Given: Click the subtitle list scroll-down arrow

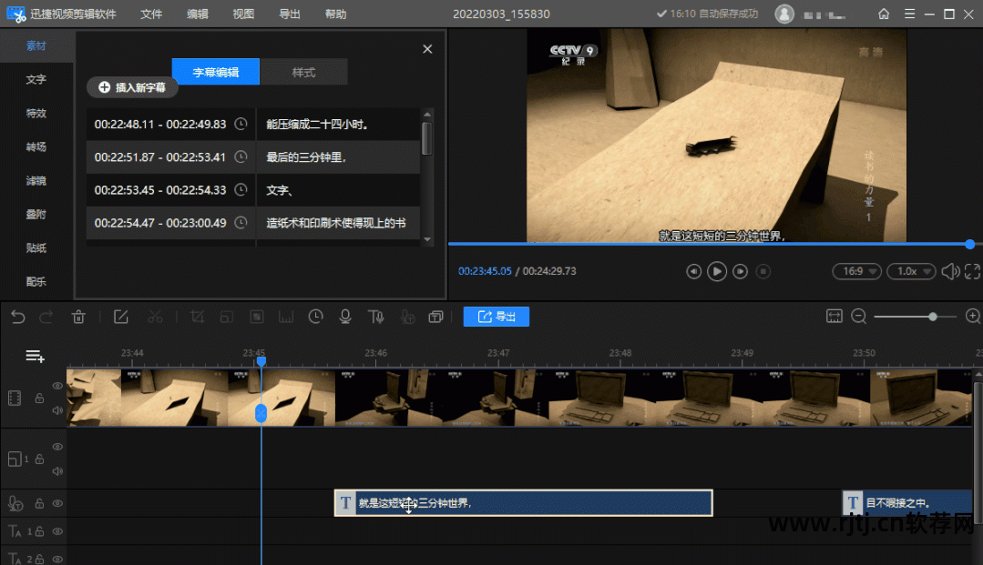Looking at the screenshot, I should pos(427,239).
